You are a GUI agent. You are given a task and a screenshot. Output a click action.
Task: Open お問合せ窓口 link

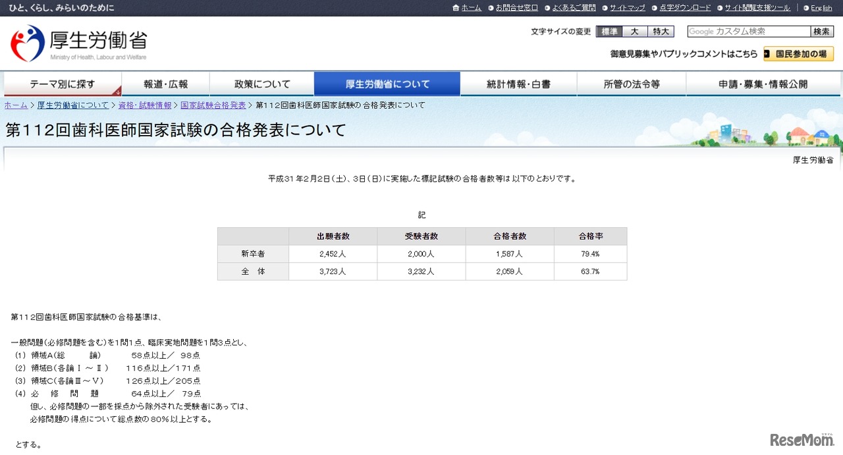pos(516,8)
